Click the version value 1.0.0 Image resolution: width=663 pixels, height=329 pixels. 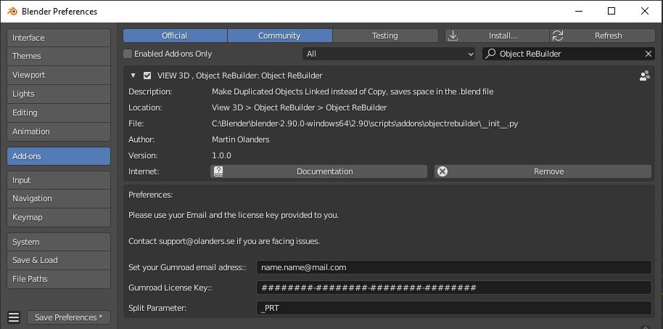point(221,155)
